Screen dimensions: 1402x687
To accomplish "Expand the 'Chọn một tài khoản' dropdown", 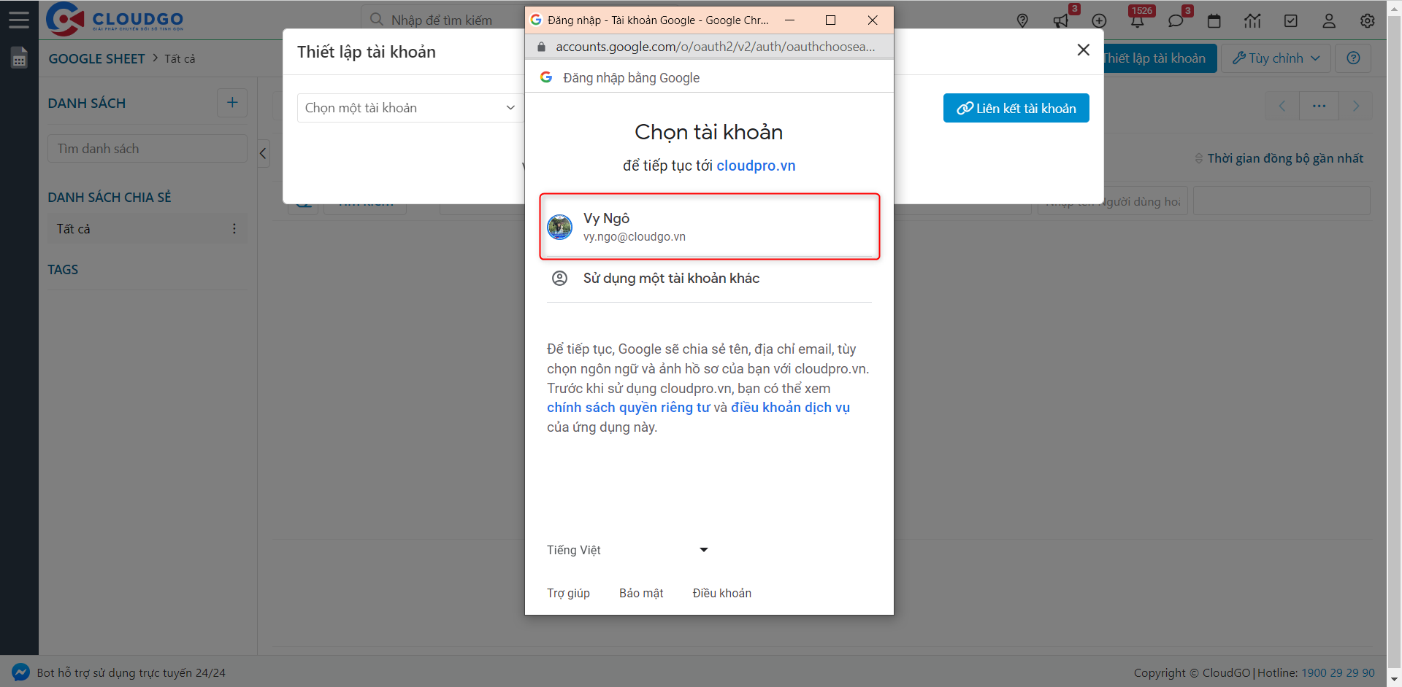I will 409,107.
